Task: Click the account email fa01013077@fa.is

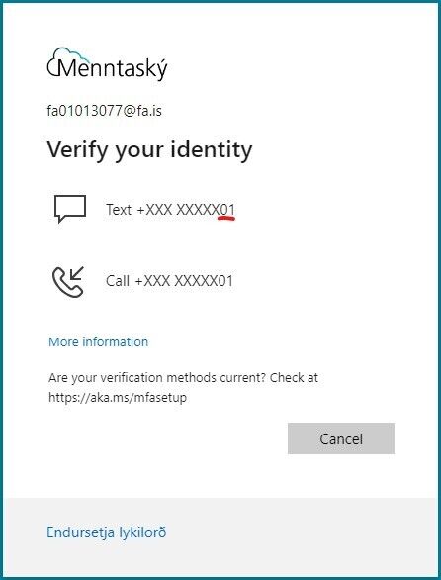Action: (105, 111)
